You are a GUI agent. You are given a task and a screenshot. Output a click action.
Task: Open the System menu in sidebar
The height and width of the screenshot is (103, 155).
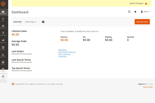(3, 70)
